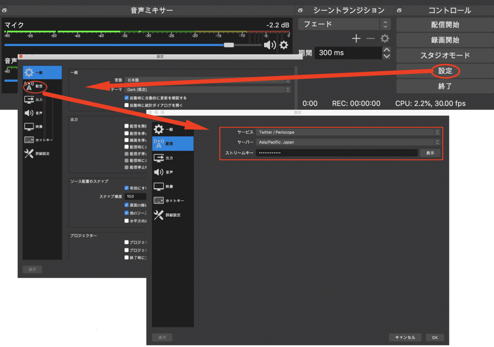Image resolution: width=494 pixels, height=347 pixels.
Task: Reveal stream key with 表示 button
Action: (430, 153)
